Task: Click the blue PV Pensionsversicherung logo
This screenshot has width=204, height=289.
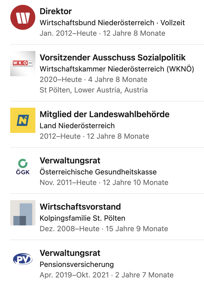Action: (23, 259)
